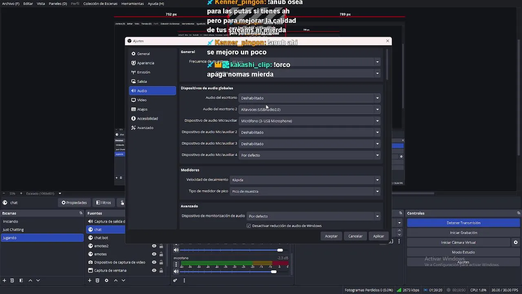This screenshot has height=294, width=522.
Task: Move scene down in Escenas toolbar
Action: pyautogui.click(x=38, y=281)
